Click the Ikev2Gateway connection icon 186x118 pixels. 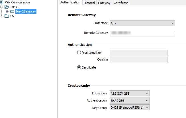coord(12,11)
